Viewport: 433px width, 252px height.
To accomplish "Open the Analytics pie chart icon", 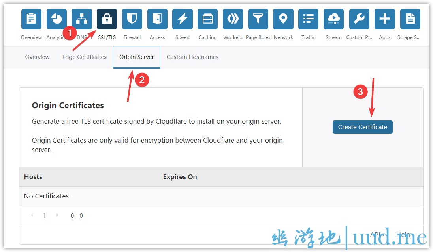I will [56, 19].
